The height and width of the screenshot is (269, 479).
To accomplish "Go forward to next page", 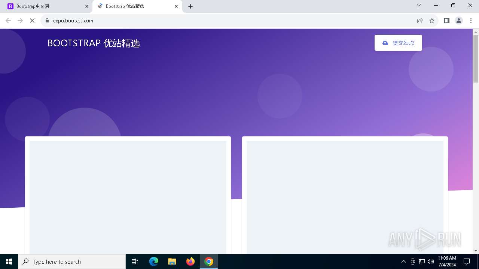I will pyautogui.click(x=20, y=21).
